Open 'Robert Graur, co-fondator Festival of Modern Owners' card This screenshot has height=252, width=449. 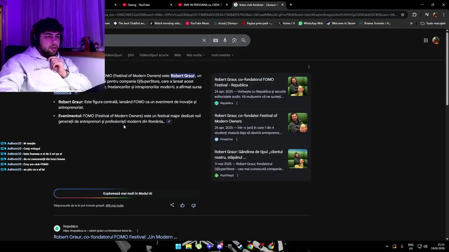pyautogui.click(x=246, y=118)
